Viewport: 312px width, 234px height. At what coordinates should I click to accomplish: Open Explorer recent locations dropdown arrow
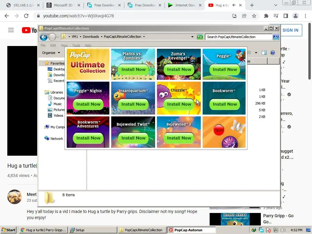(x=58, y=37)
